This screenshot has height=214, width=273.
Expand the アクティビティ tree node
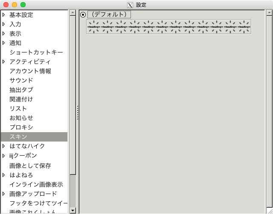point(4,62)
